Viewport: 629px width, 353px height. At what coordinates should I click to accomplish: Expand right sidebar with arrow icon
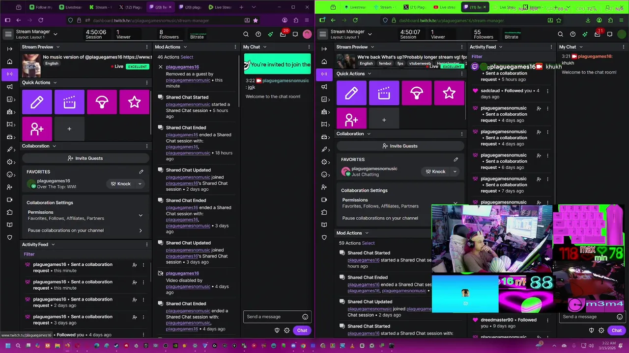(x=324, y=49)
